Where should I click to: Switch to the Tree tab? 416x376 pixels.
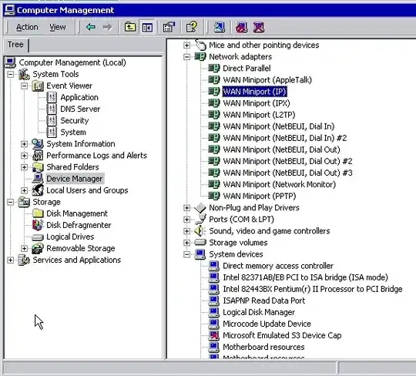[x=15, y=45]
